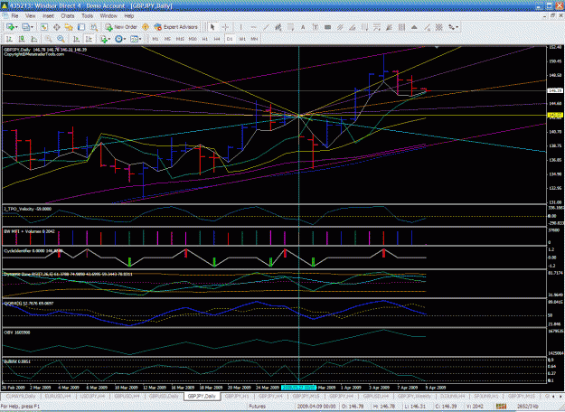
Task: Open the Profiles toolbar icon
Action: [25, 27]
